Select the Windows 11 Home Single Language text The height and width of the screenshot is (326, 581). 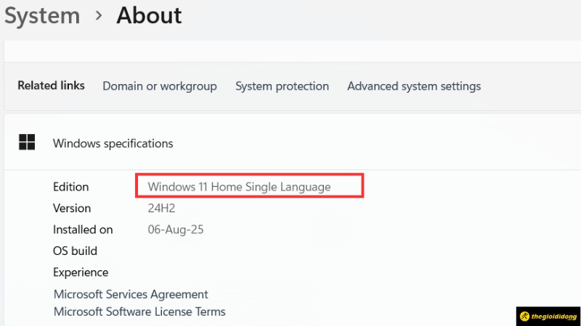pos(239,187)
